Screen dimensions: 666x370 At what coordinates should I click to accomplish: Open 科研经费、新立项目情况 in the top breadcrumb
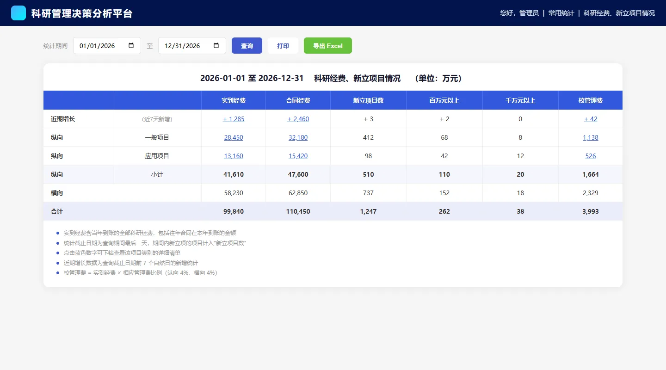click(x=619, y=13)
